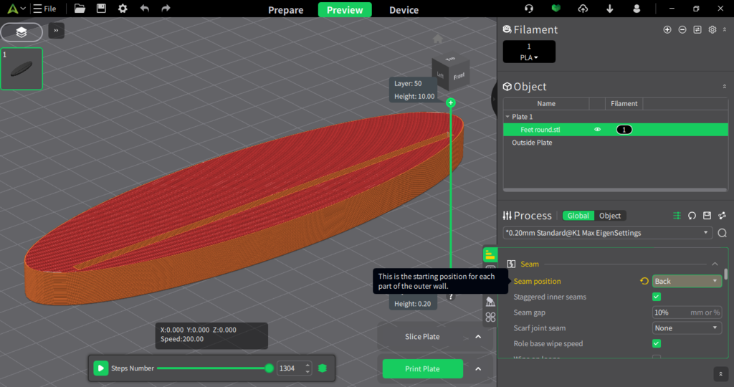Click the Steps Number slider handle
734x387 pixels.
tap(270, 368)
